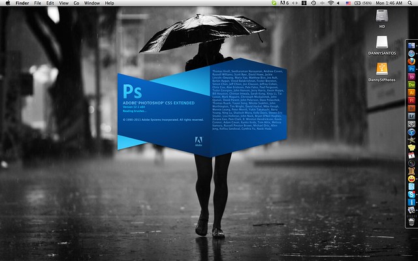The height and width of the screenshot is (261, 418).
Task: Click the volume icon in menu bar
Action: (x=338, y=3)
